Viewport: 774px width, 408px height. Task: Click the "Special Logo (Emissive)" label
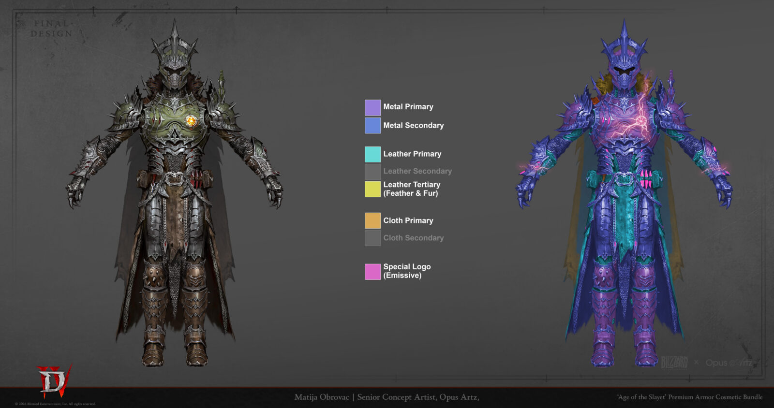(407, 271)
